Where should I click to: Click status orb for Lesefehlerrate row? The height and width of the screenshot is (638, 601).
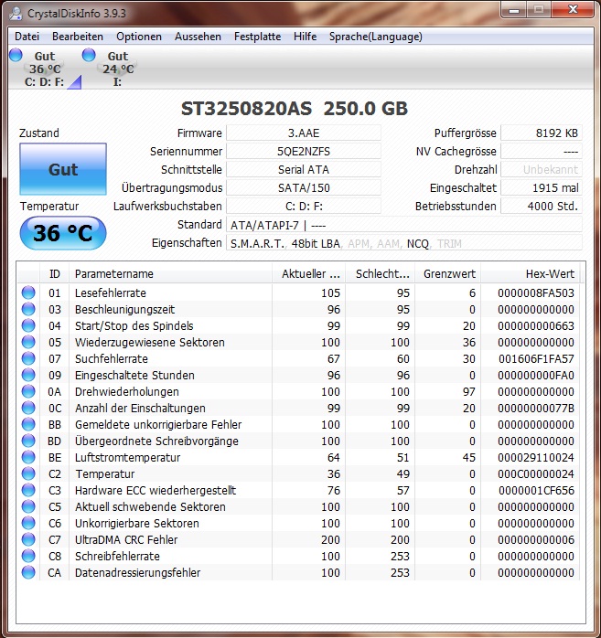click(x=28, y=292)
